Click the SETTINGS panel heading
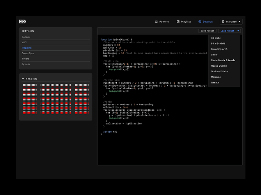This screenshot has width=261, height=195. click(x=28, y=31)
